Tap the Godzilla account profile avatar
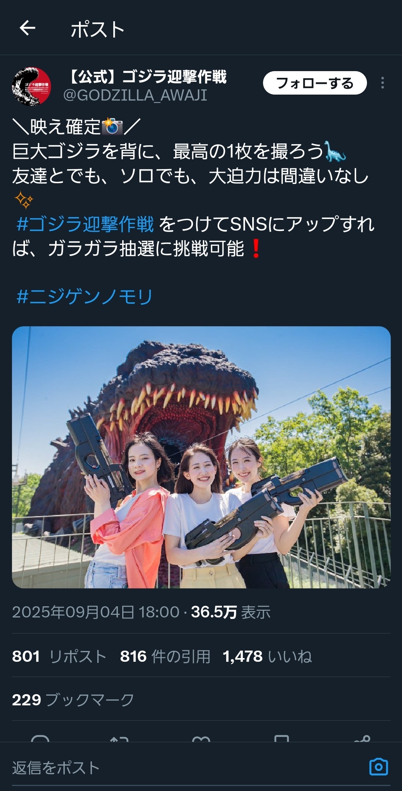402x791 pixels. (31, 86)
